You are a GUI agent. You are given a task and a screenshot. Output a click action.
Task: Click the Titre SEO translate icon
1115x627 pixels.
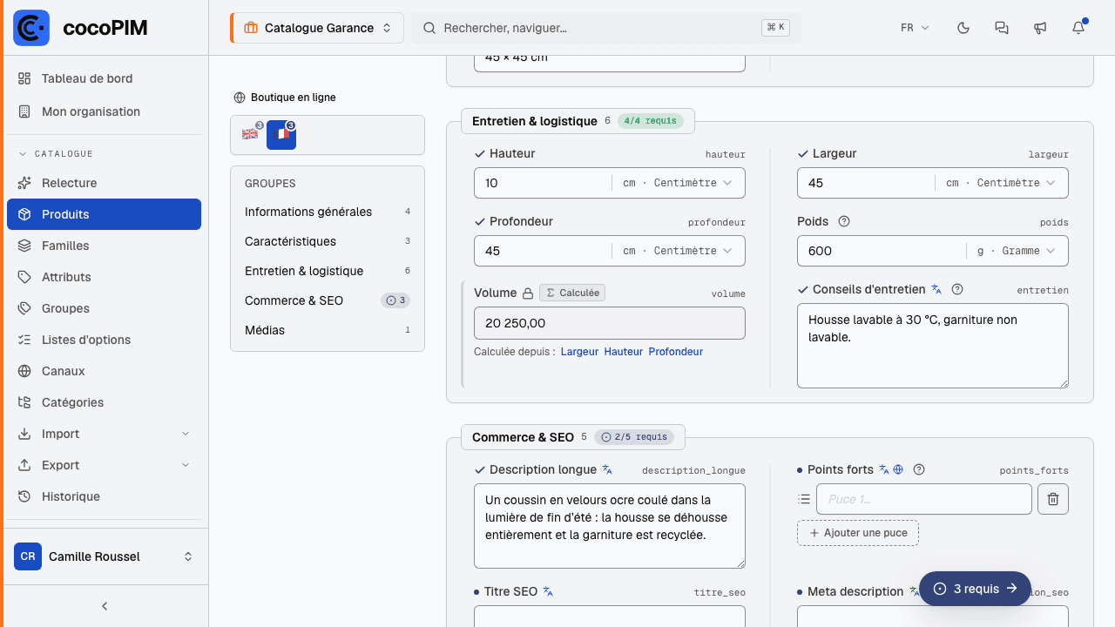[548, 591]
